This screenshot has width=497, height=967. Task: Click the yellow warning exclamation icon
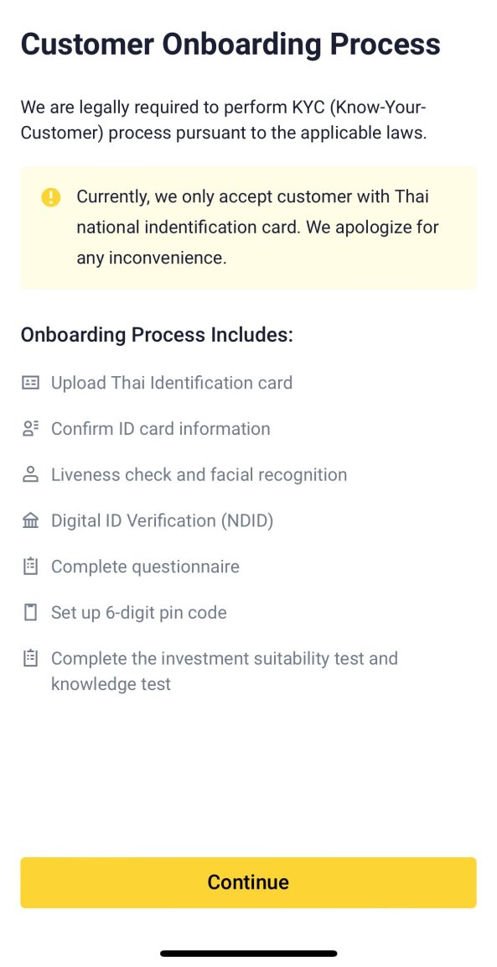pyautogui.click(x=50, y=197)
